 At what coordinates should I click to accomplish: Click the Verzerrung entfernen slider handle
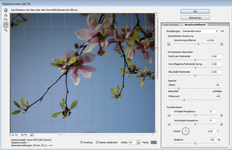coord(199,44)
